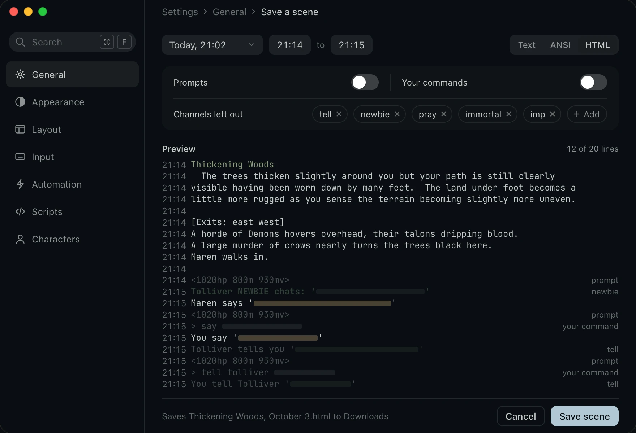The image size is (636, 433).
Task: Open Characters settings in the sidebar
Action: pos(72,239)
